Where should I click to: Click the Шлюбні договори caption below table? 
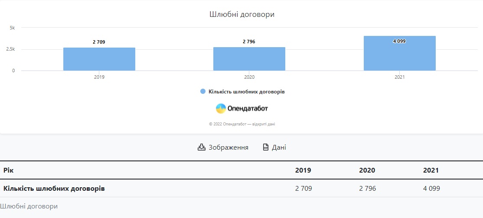click(29, 206)
